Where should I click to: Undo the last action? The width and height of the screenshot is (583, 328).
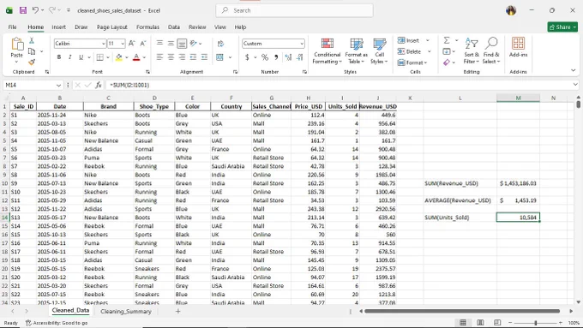pos(35,10)
